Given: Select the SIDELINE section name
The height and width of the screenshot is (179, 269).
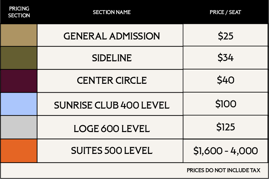Looking at the screenshot, I should (x=112, y=58).
